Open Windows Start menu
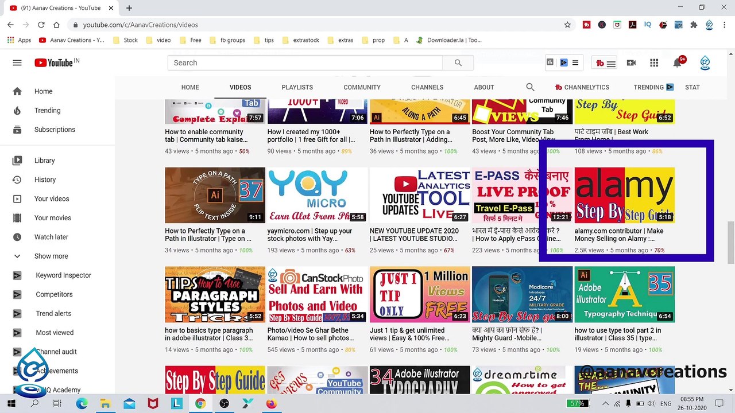Viewport: 735px width, 413px height. click(11, 404)
